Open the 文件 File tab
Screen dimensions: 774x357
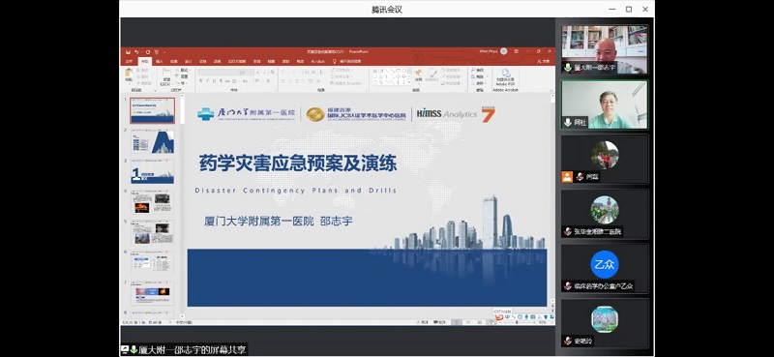pos(129,61)
